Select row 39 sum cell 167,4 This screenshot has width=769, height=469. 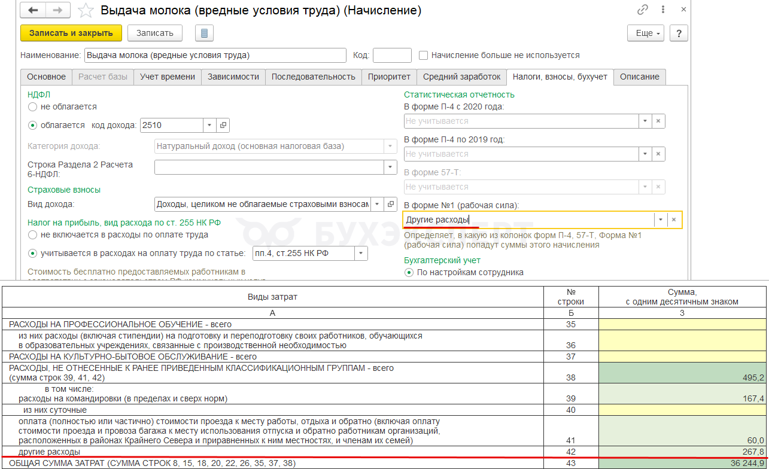(682, 394)
